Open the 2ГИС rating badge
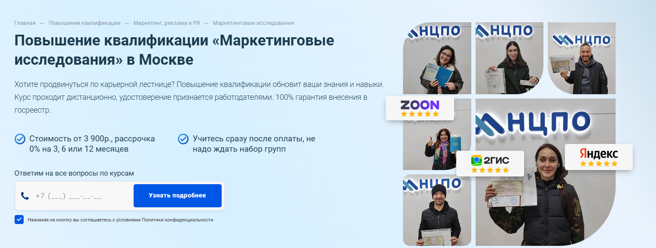This screenshot has width=656, height=248. pyautogui.click(x=490, y=163)
